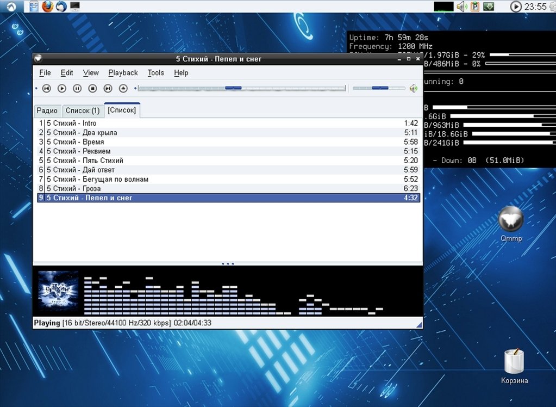Skip to next track button
Screen dimensions: 556x407
pos(108,89)
